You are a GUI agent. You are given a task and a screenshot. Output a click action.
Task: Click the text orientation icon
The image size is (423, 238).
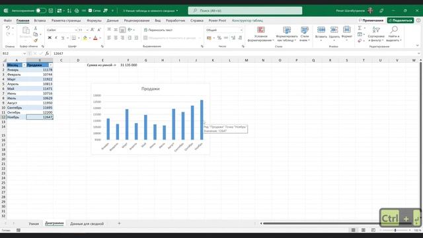click(x=130, y=30)
